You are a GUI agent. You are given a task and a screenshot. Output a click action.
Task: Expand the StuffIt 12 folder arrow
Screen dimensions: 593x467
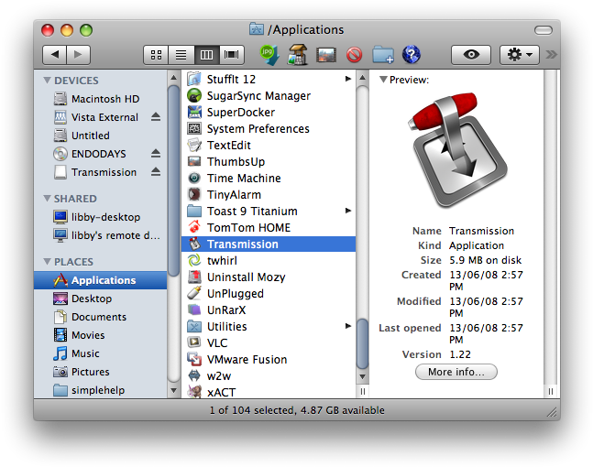tap(348, 79)
